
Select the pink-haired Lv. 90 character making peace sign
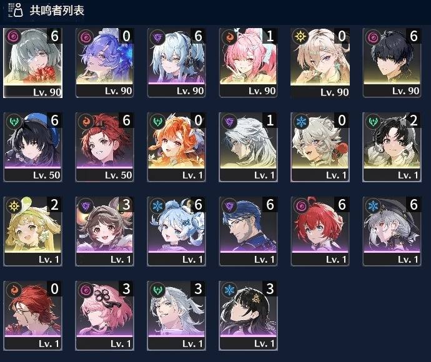248,63
